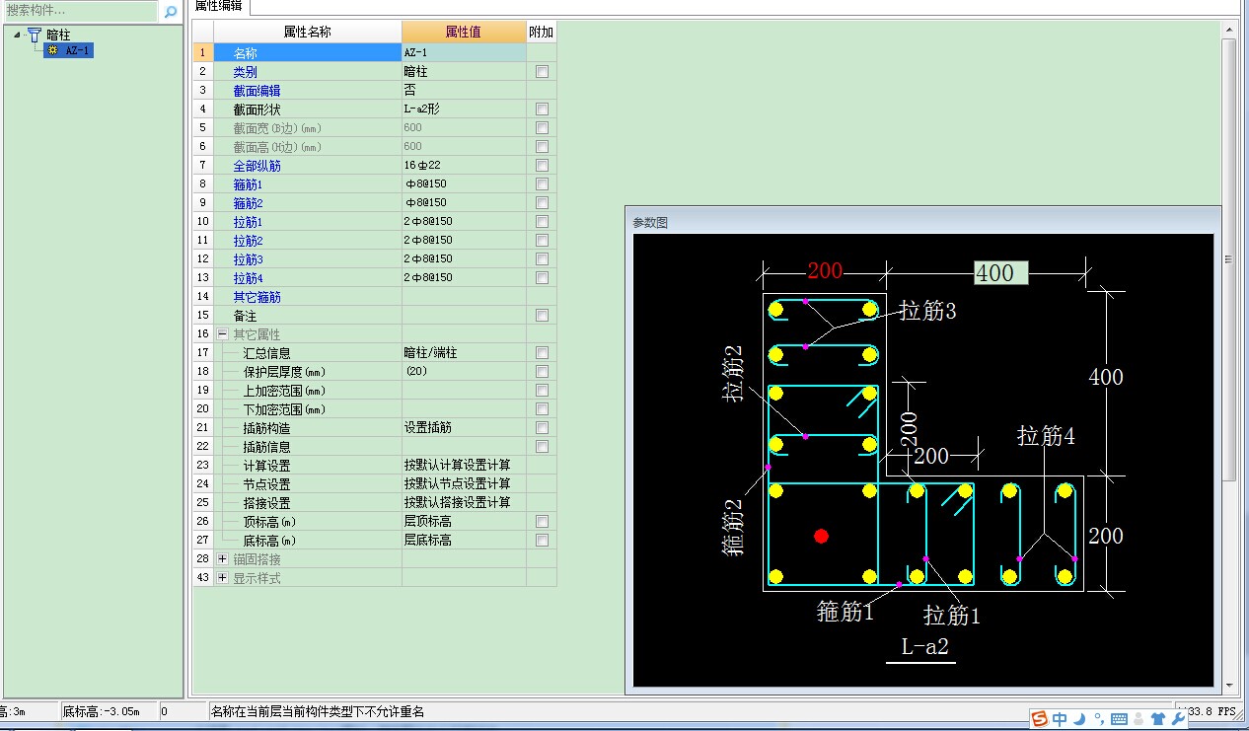Click the 属性名称 column header
Screen dimensions: 1249x731
(307, 32)
